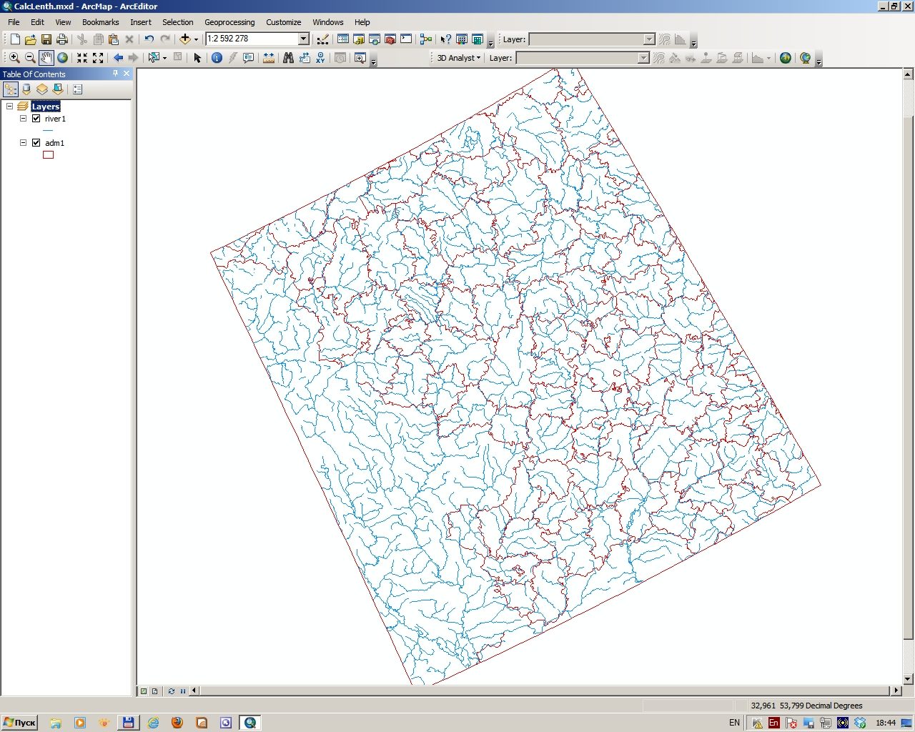Pick the Select Elements arrow tool
The image size is (915, 732).
click(197, 58)
